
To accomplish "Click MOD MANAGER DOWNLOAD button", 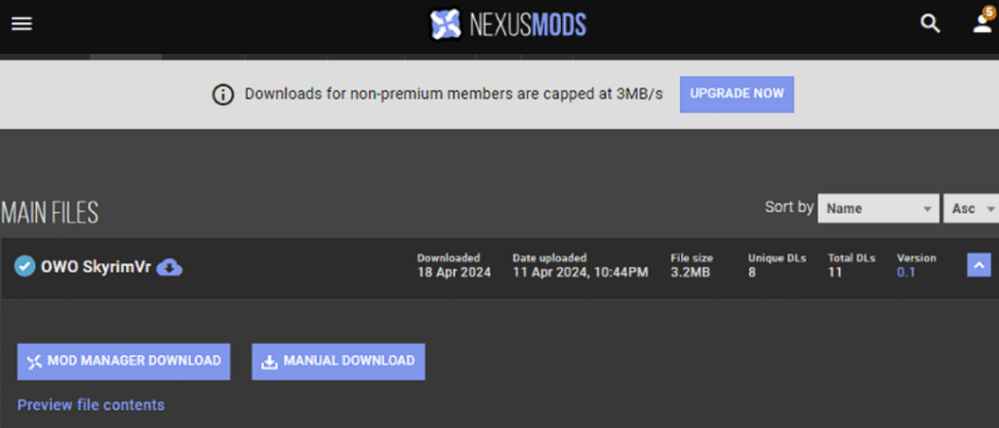I will coord(124,361).
